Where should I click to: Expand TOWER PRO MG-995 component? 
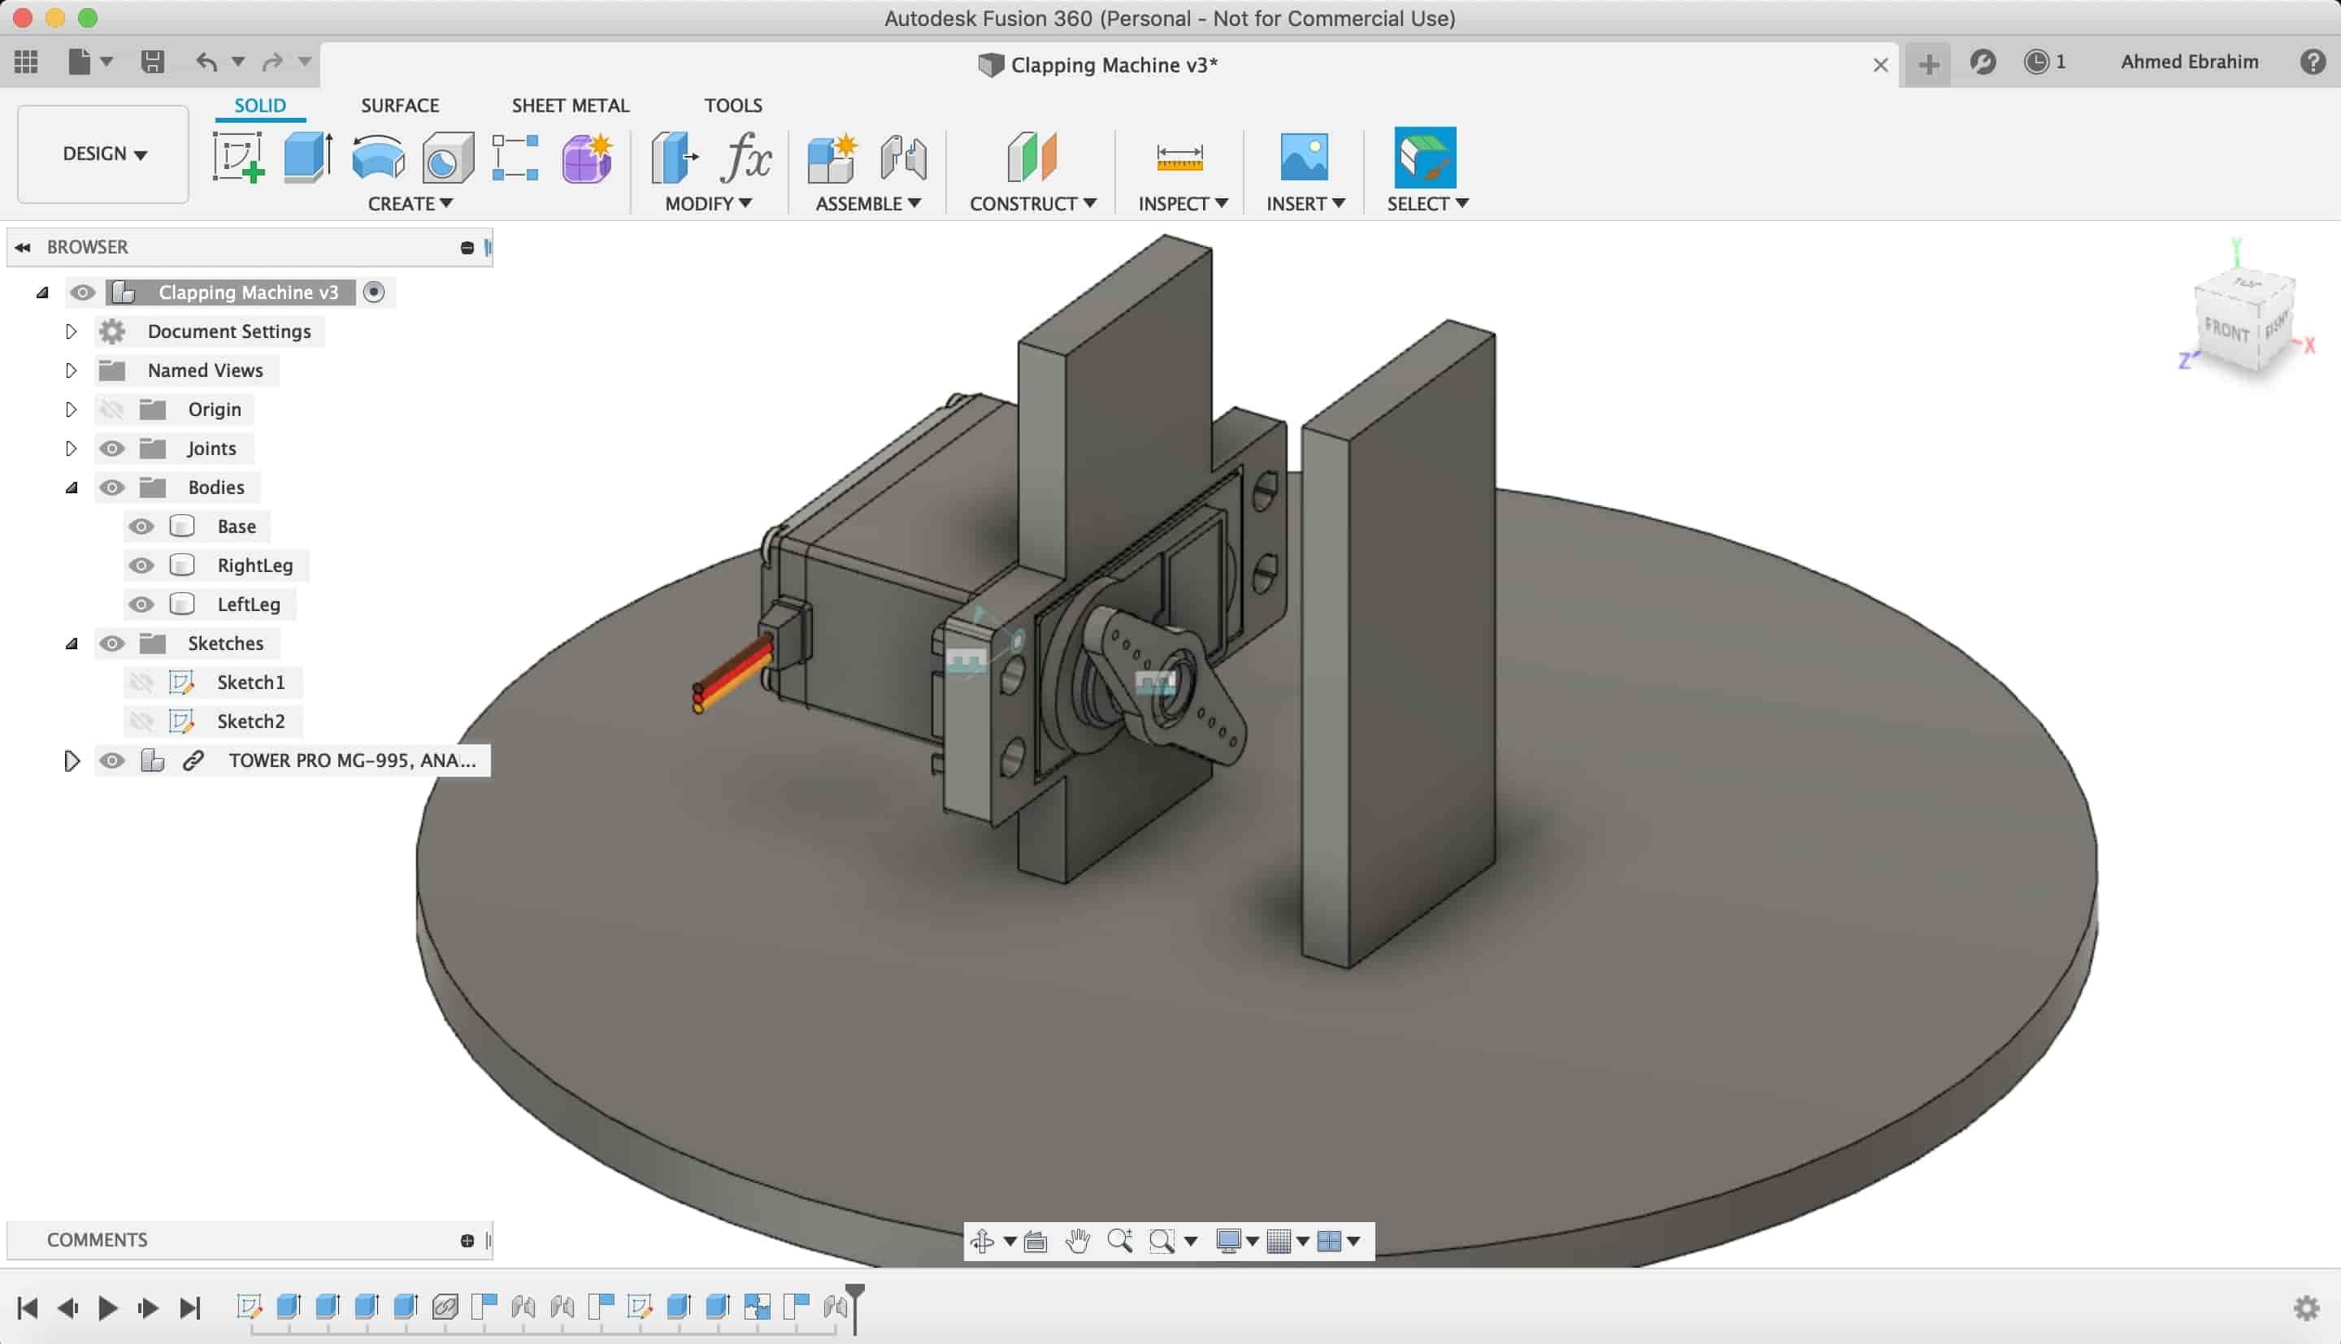click(x=71, y=761)
